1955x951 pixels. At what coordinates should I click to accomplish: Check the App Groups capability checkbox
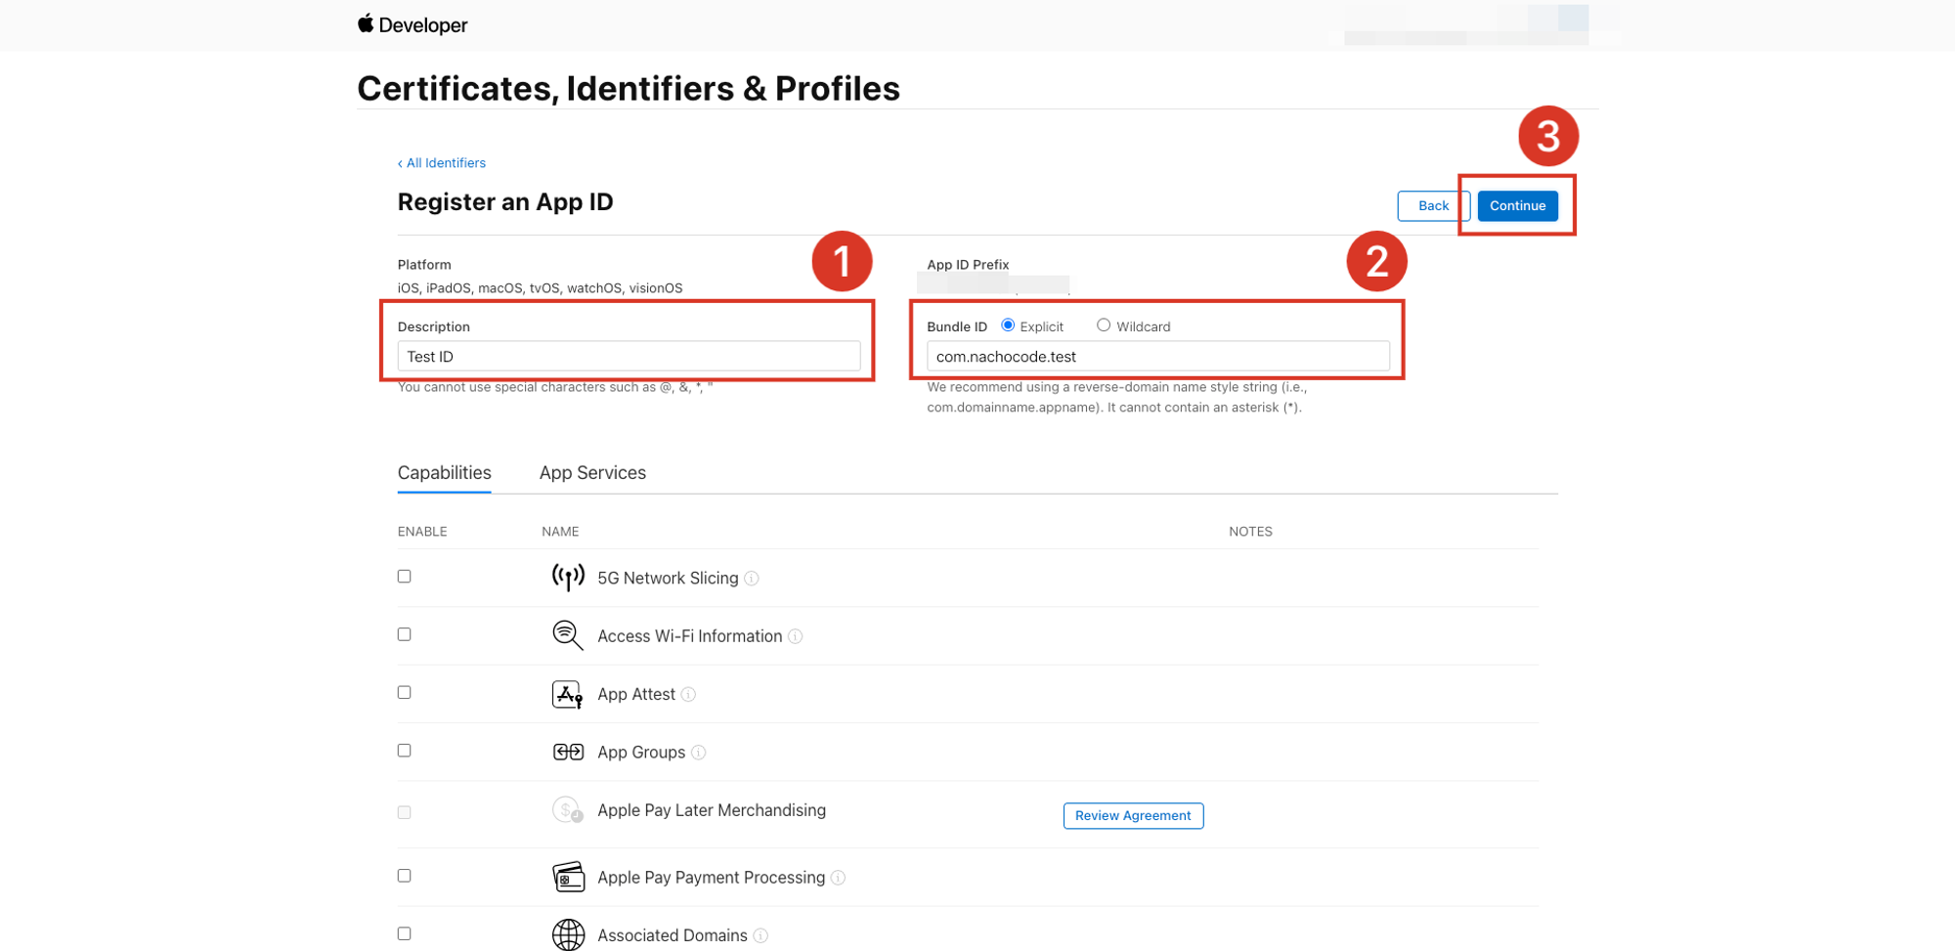point(405,751)
